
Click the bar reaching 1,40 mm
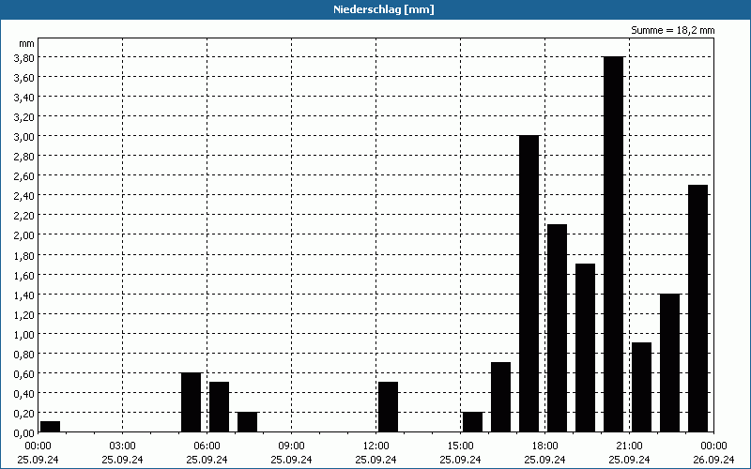tap(669, 363)
